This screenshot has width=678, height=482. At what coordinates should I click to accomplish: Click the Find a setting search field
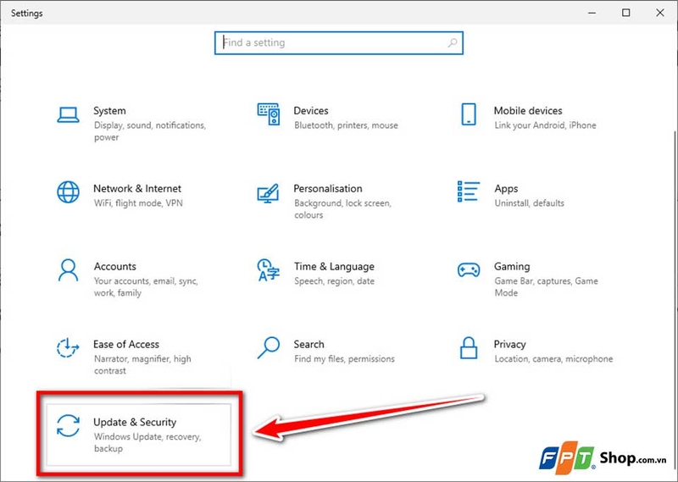[339, 43]
